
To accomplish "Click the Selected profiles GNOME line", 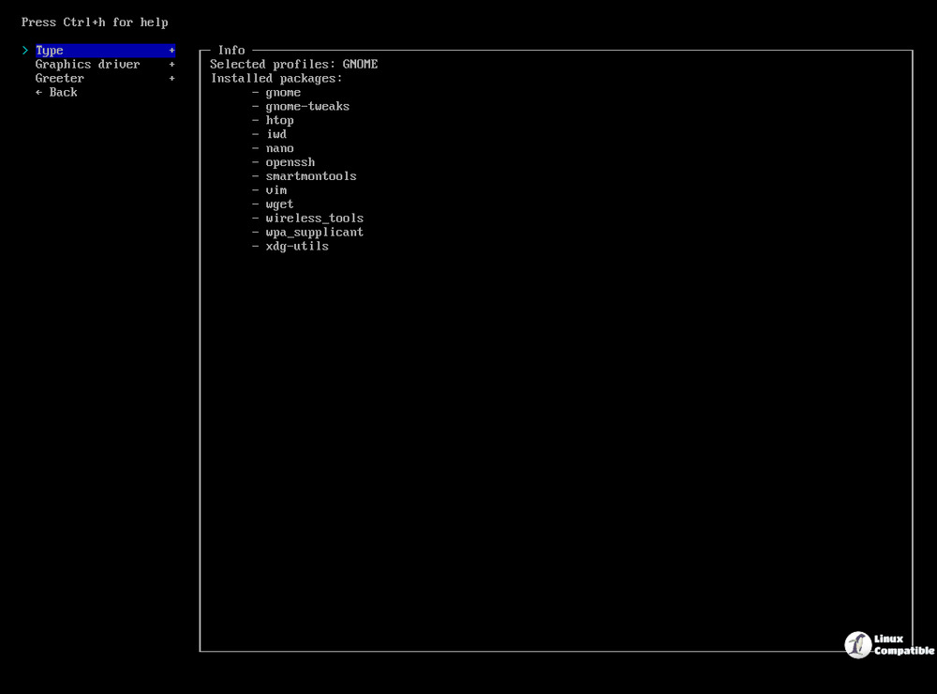I will coord(293,65).
